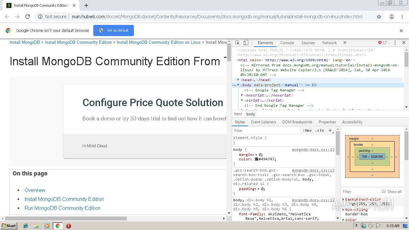Switch to the Console tab
The image size is (409, 230).
(x=287, y=42)
